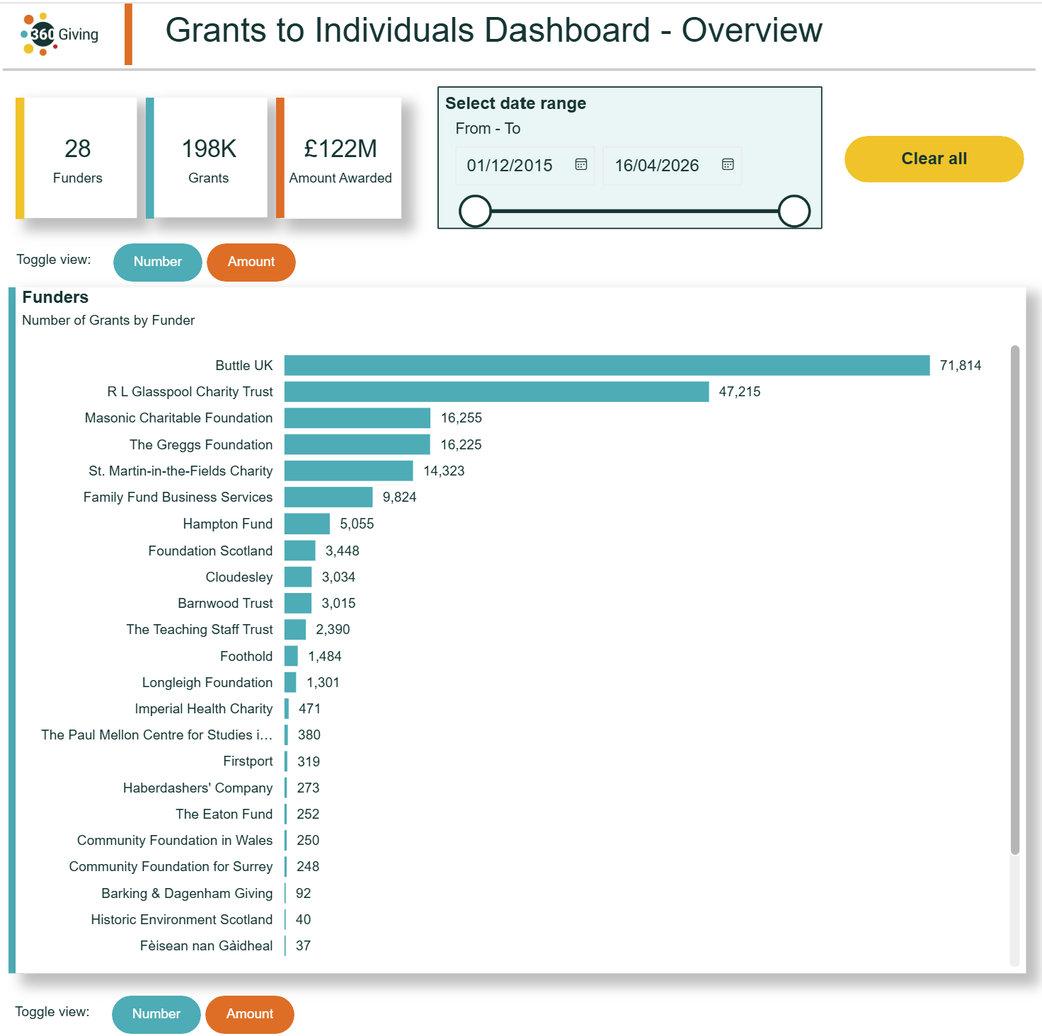
Task: Click the Foothold funder label
Action: [x=246, y=656]
